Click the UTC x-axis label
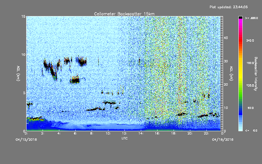262x164 pixels. (x=124, y=138)
